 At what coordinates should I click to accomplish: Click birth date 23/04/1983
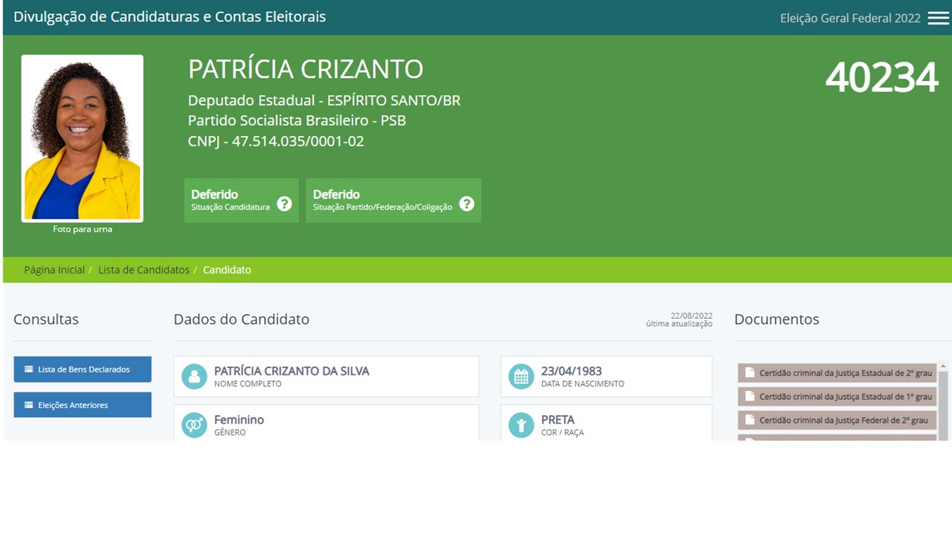pyautogui.click(x=571, y=371)
